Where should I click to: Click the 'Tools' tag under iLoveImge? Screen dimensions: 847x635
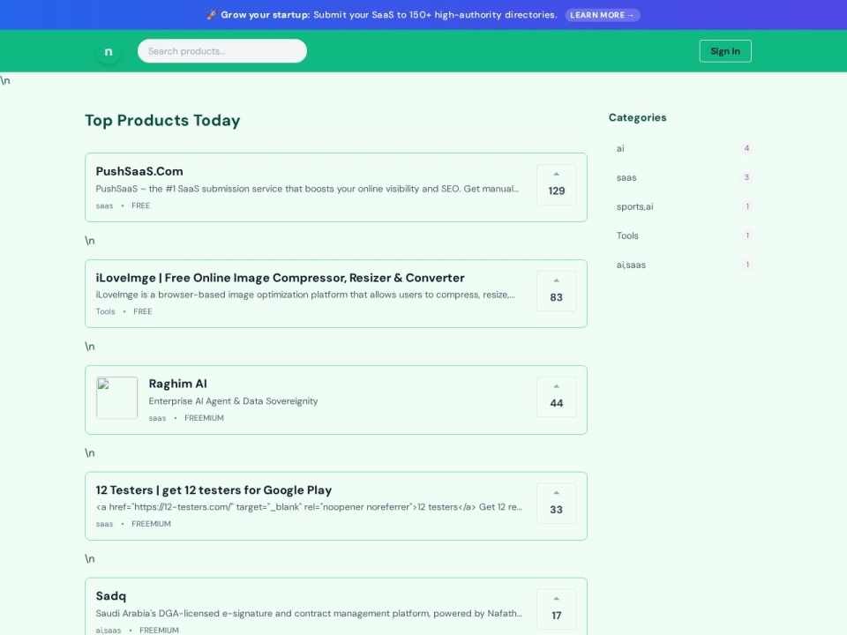(105, 311)
